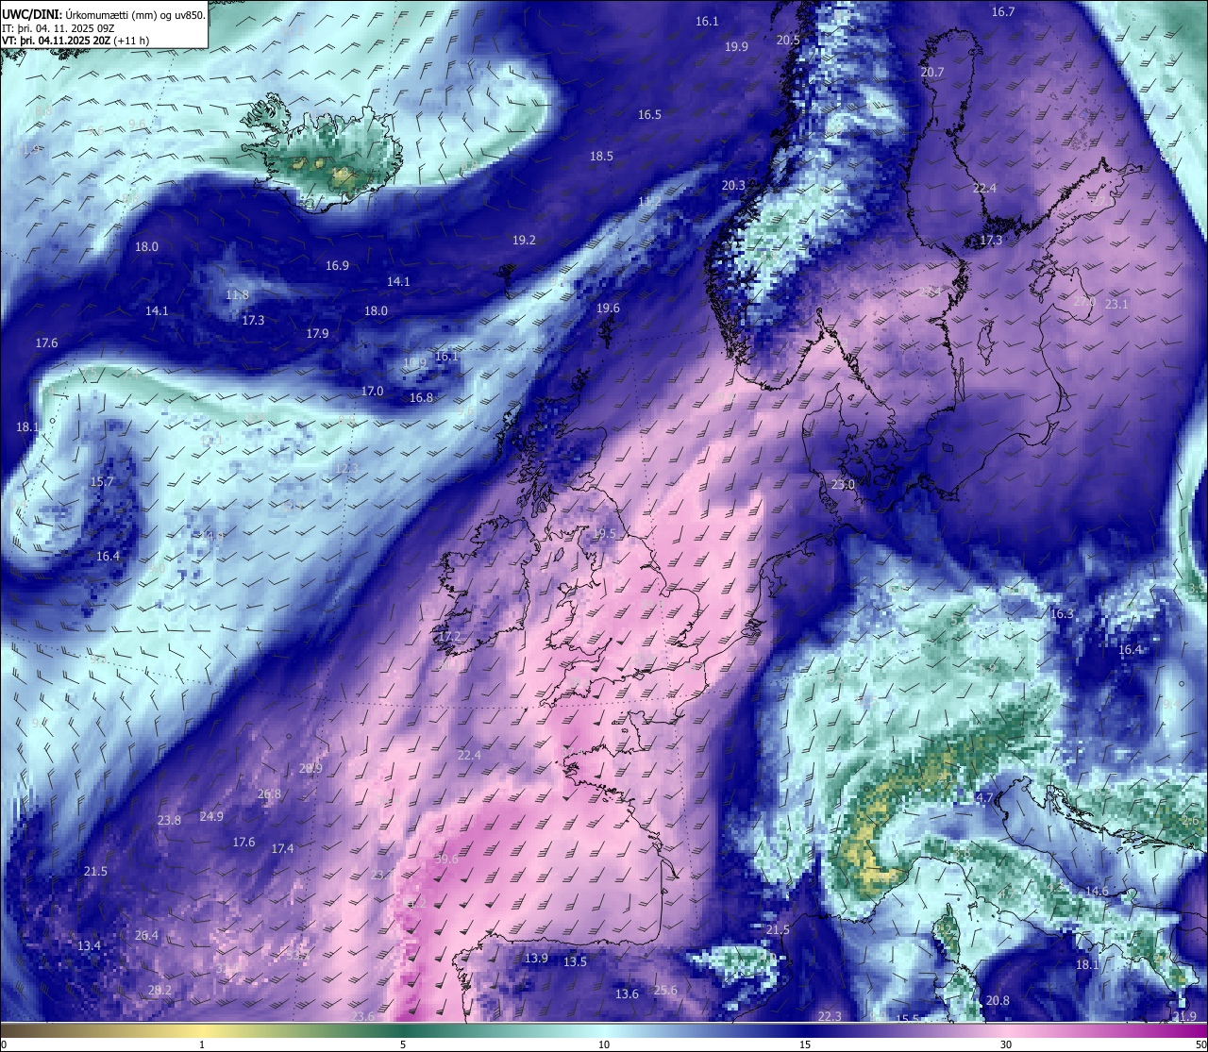Click the 23.8 value label

point(169,821)
